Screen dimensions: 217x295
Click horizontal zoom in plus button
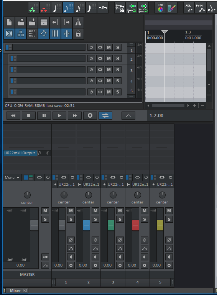pyautogui.click(x=194, y=105)
